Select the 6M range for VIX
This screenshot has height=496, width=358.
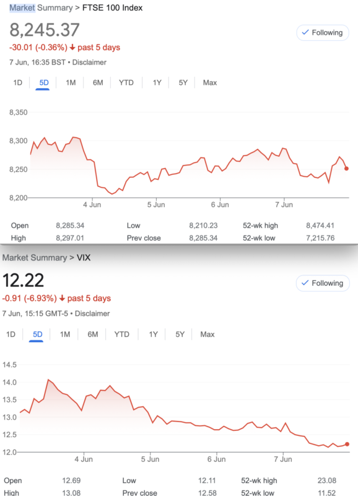[x=93, y=334]
